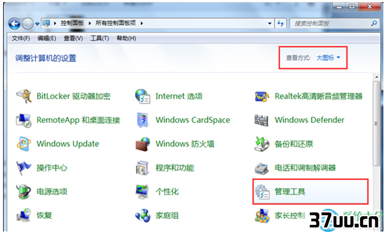Open the 操作中心 text link
Screen dimensions: 385x233
tap(52, 168)
